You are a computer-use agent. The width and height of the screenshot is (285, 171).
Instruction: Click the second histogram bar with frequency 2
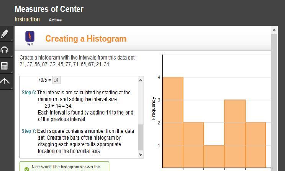(x=193, y=145)
